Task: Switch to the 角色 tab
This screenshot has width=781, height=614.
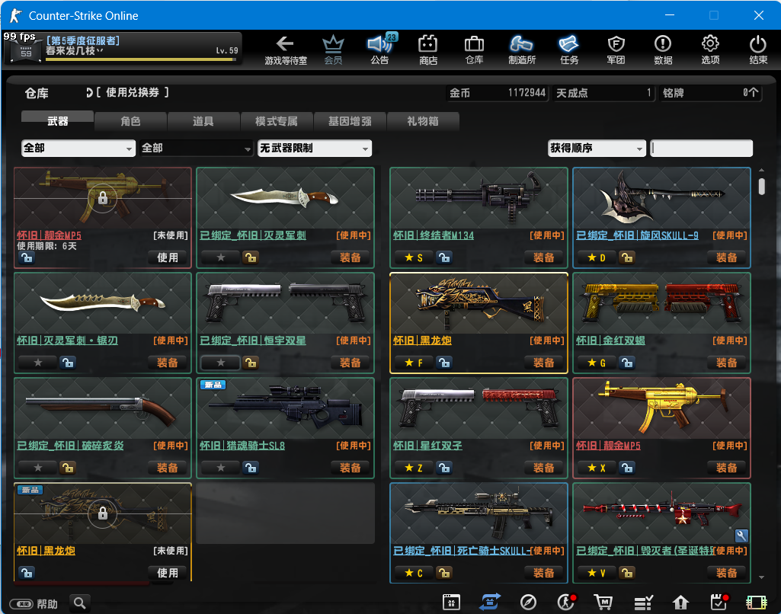Action: point(130,121)
